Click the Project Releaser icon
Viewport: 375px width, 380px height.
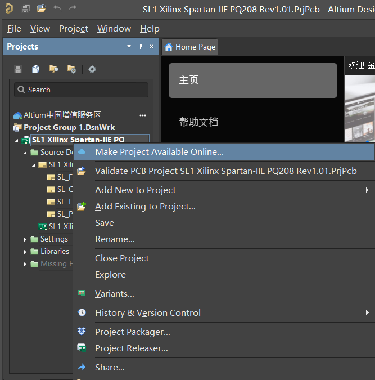[82, 348]
